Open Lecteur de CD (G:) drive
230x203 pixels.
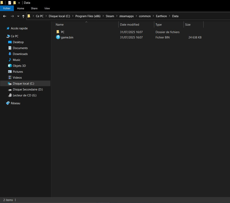click(25, 95)
